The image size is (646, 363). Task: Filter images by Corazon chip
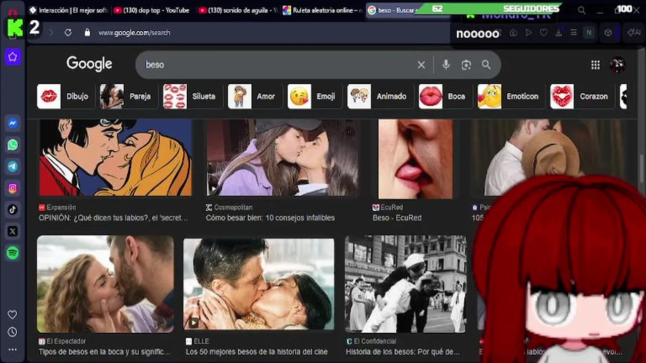[x=582, y=96]
